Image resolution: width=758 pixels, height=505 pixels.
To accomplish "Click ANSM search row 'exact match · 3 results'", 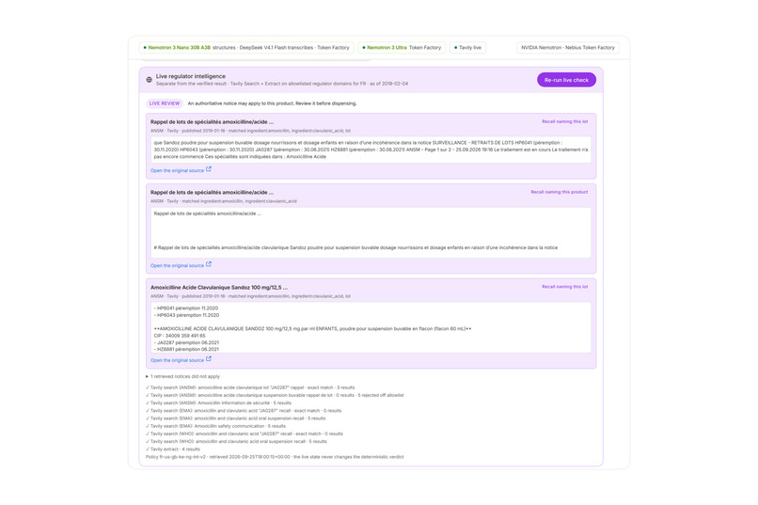I will point(250,387).
